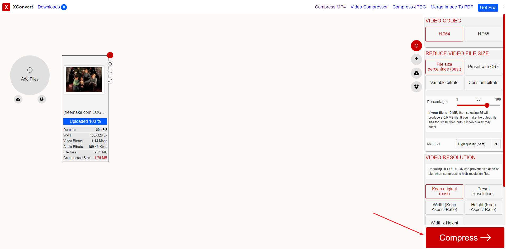
Task: Open Video Compressor page
Action: coord(369,7)
